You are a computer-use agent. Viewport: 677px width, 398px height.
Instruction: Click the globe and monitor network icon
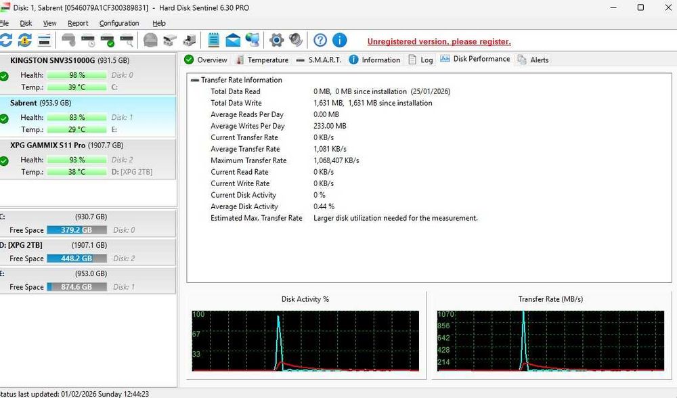coord(253,40)
